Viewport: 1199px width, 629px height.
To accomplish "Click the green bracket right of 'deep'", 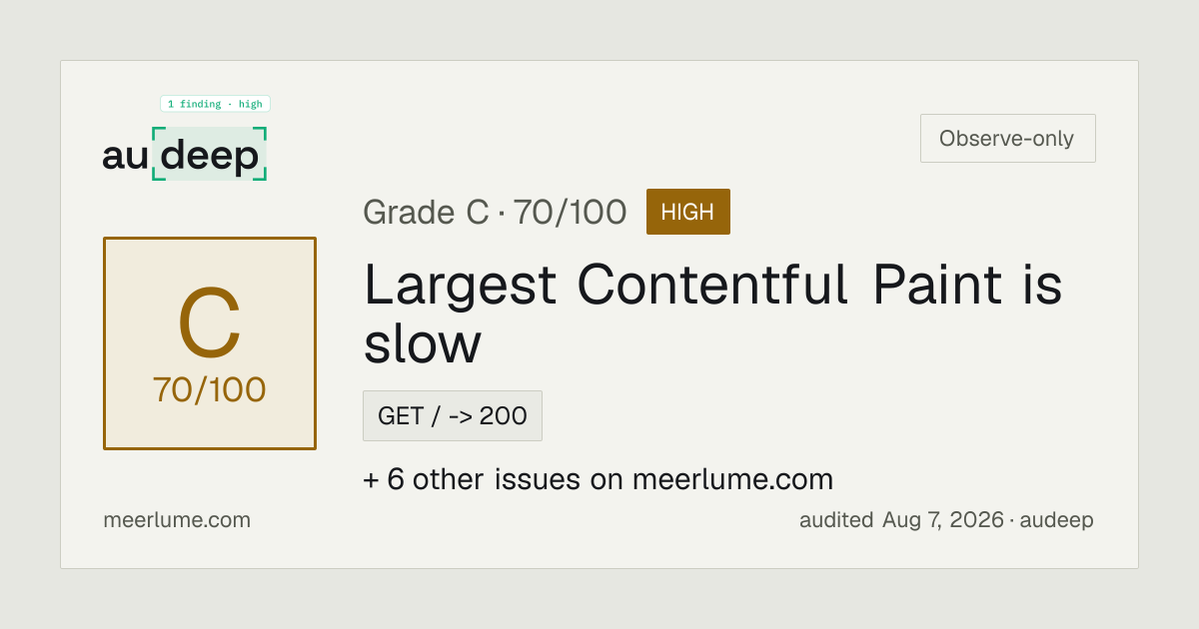I will point(261,154).
